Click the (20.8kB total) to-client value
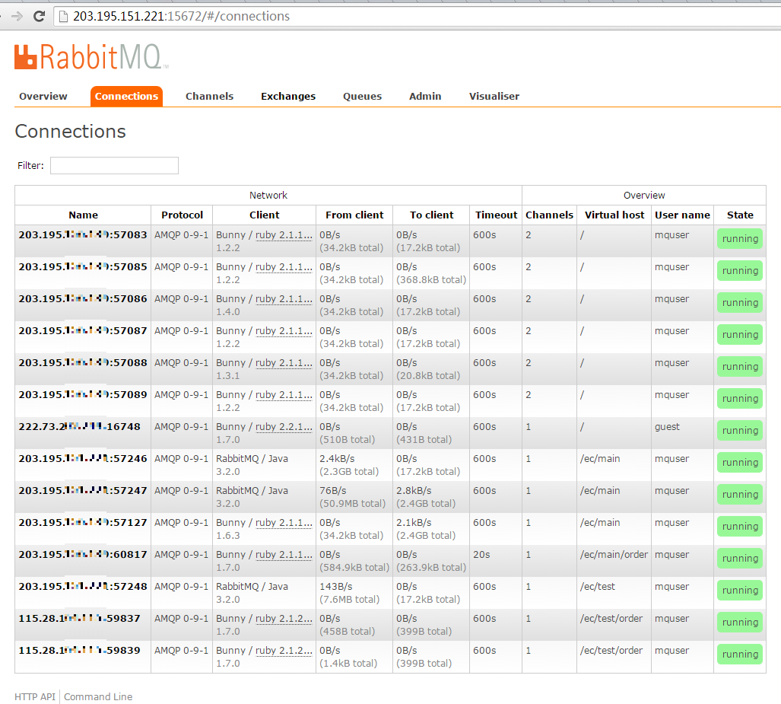This screenshot has height=704, width=781. [428, 375]
